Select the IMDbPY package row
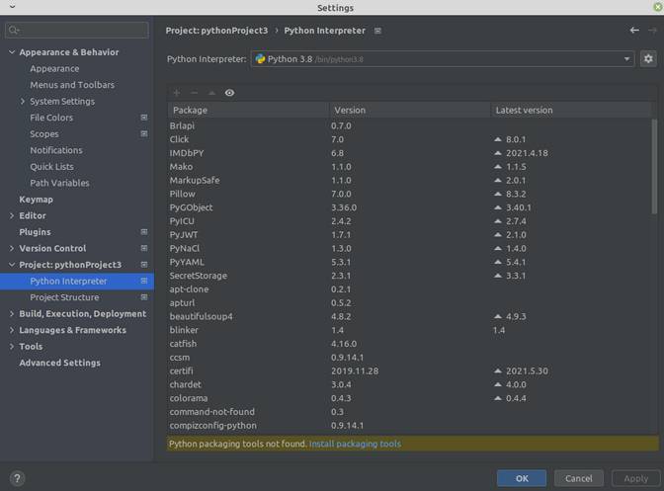Viewport: 664px width, 491px height. (x=409, y=153)
